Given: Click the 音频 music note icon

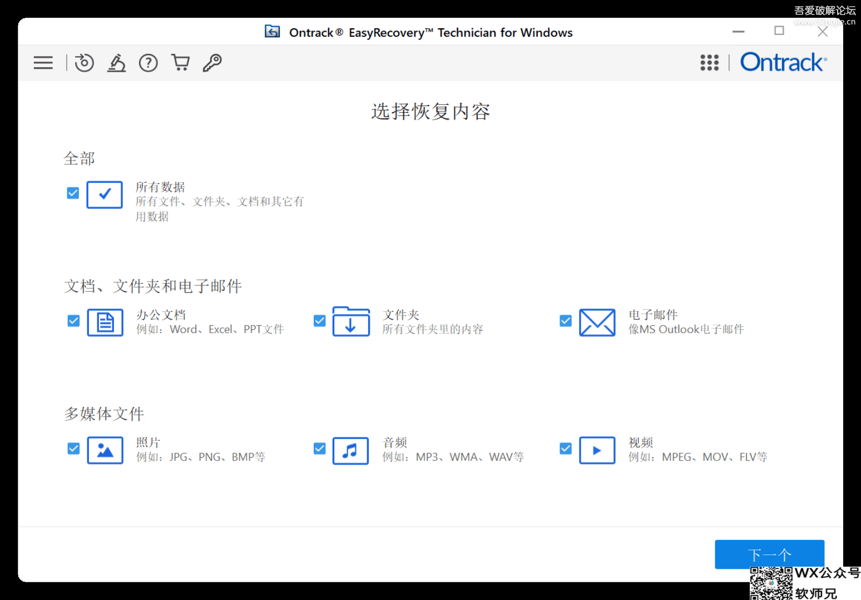Looking at the screenshot, I should pyautogui.click(x=350, y=450).
